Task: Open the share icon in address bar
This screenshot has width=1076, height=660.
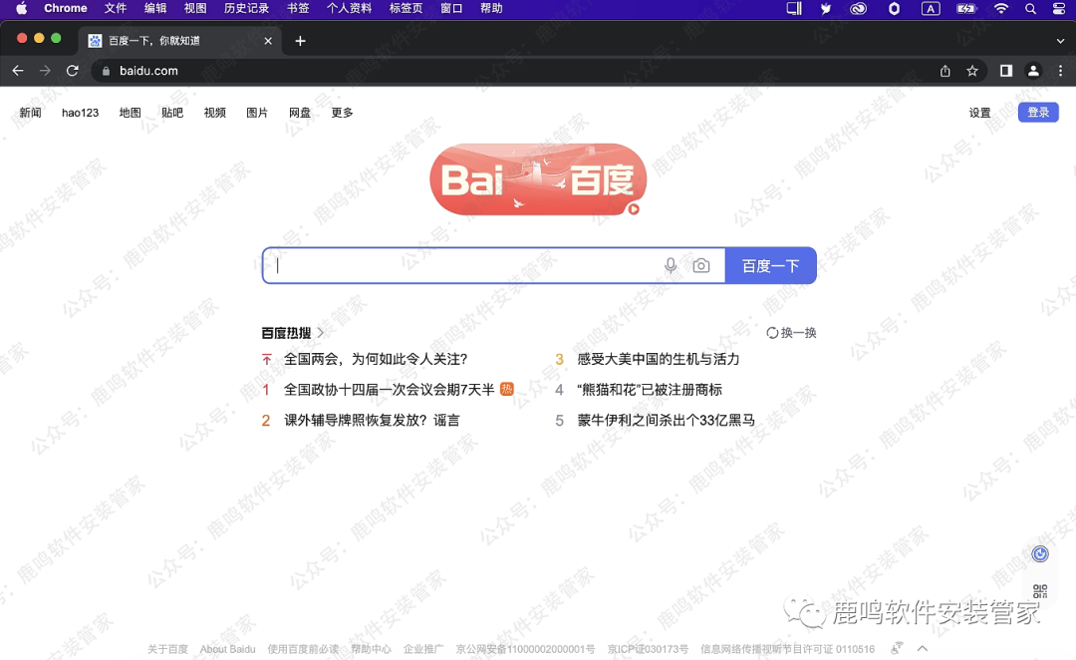Action: (944, 71)
